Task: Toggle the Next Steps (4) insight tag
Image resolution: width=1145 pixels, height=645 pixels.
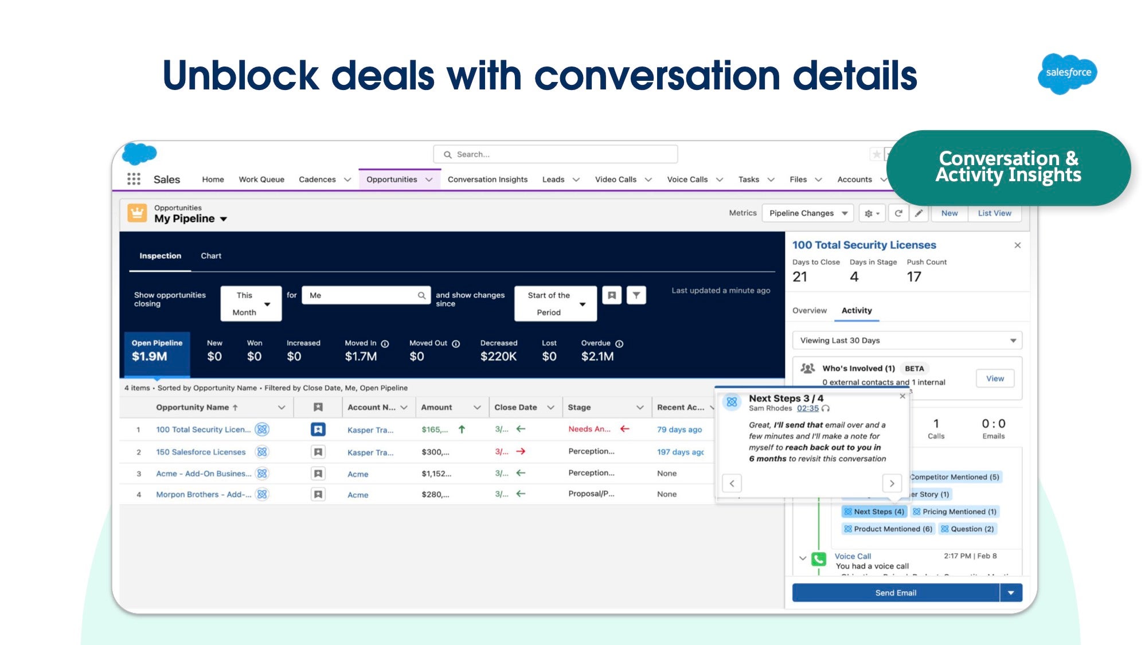Action: point(874,511)
